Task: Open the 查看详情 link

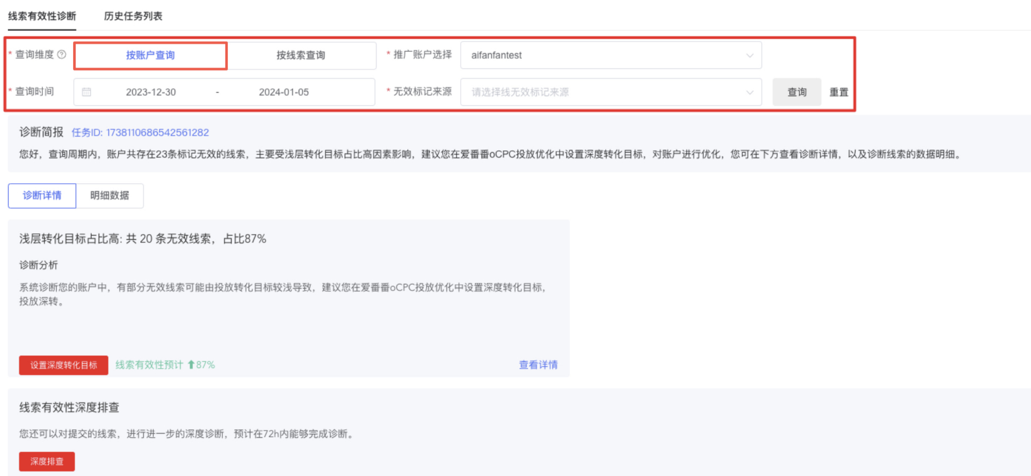Action: [538, 365]
